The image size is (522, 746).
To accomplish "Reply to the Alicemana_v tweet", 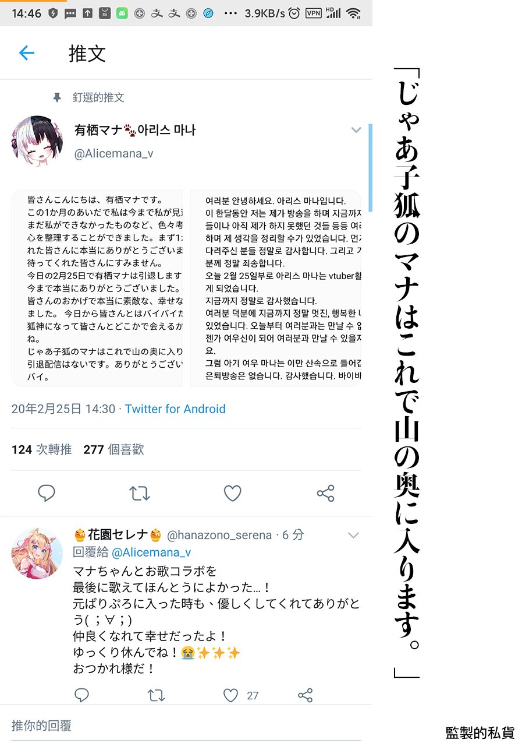I will point(47,493).
